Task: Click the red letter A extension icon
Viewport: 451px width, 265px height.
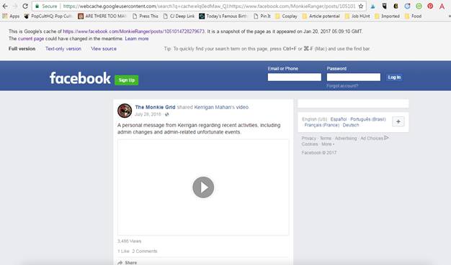Action: coord(442,6)
